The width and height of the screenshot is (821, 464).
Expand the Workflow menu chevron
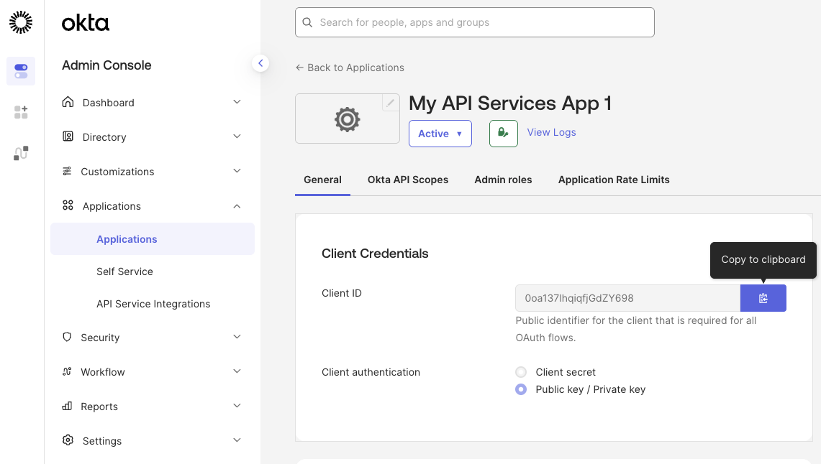point(237,371)
